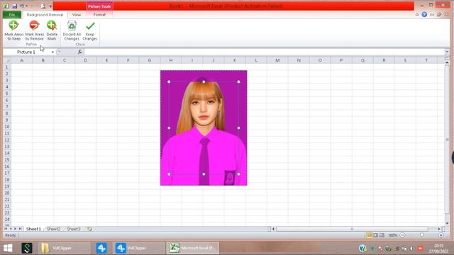Click horizontal scrollbar left arrow
This screenshot has width=454, height=255.
click(x=273, y=229)
